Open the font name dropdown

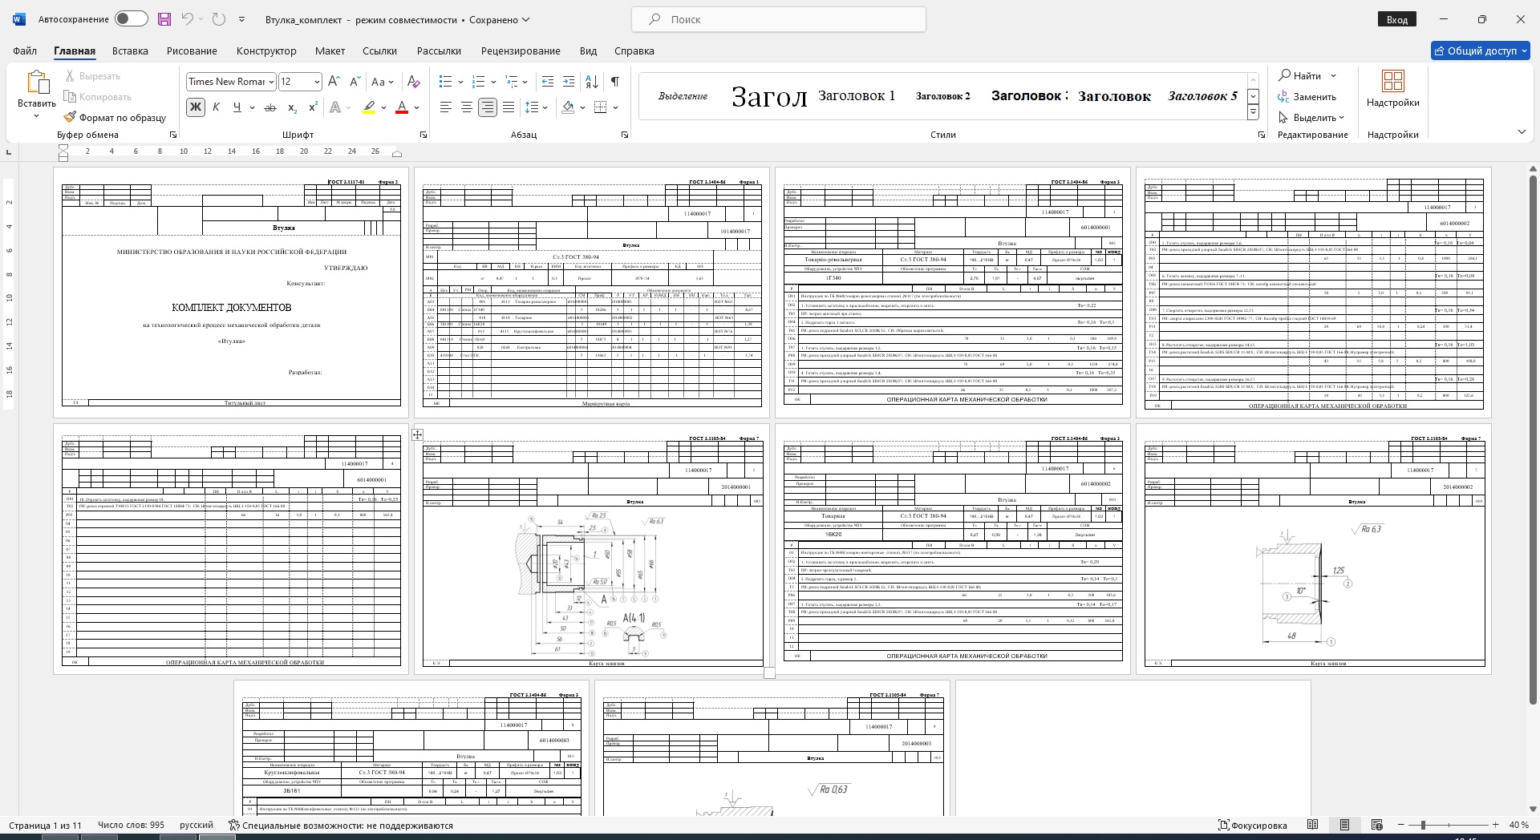pyautogui.click(x=271, y=82)
